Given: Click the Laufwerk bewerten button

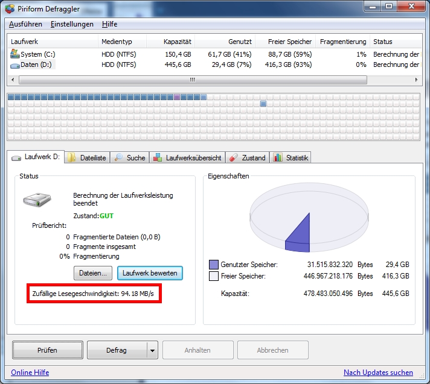Looking at the screenshot, I should (150, 273).
